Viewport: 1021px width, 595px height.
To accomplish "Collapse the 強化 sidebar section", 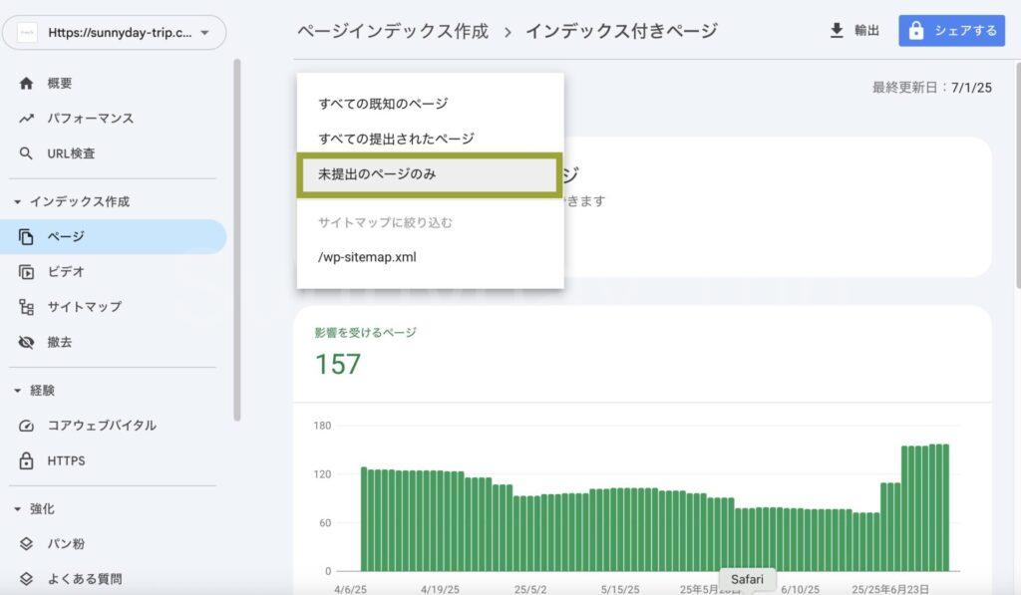I will click(18, 509).
